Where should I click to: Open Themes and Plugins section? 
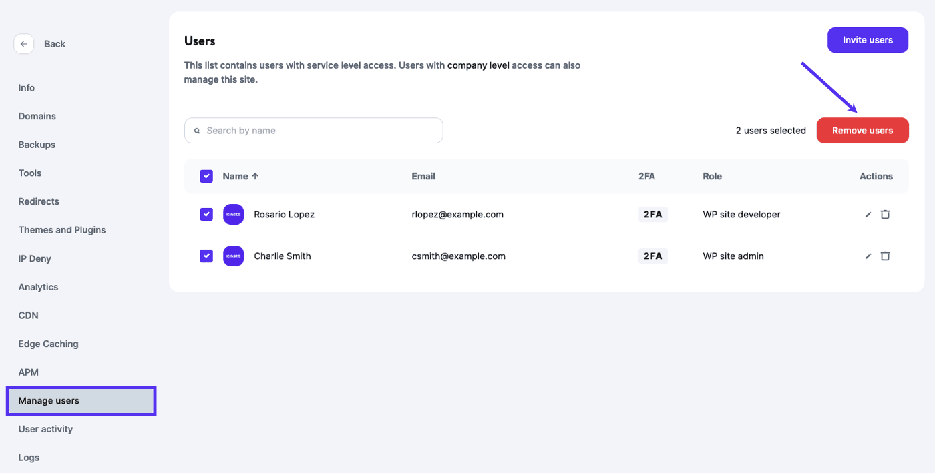click(x=62, y=230)
